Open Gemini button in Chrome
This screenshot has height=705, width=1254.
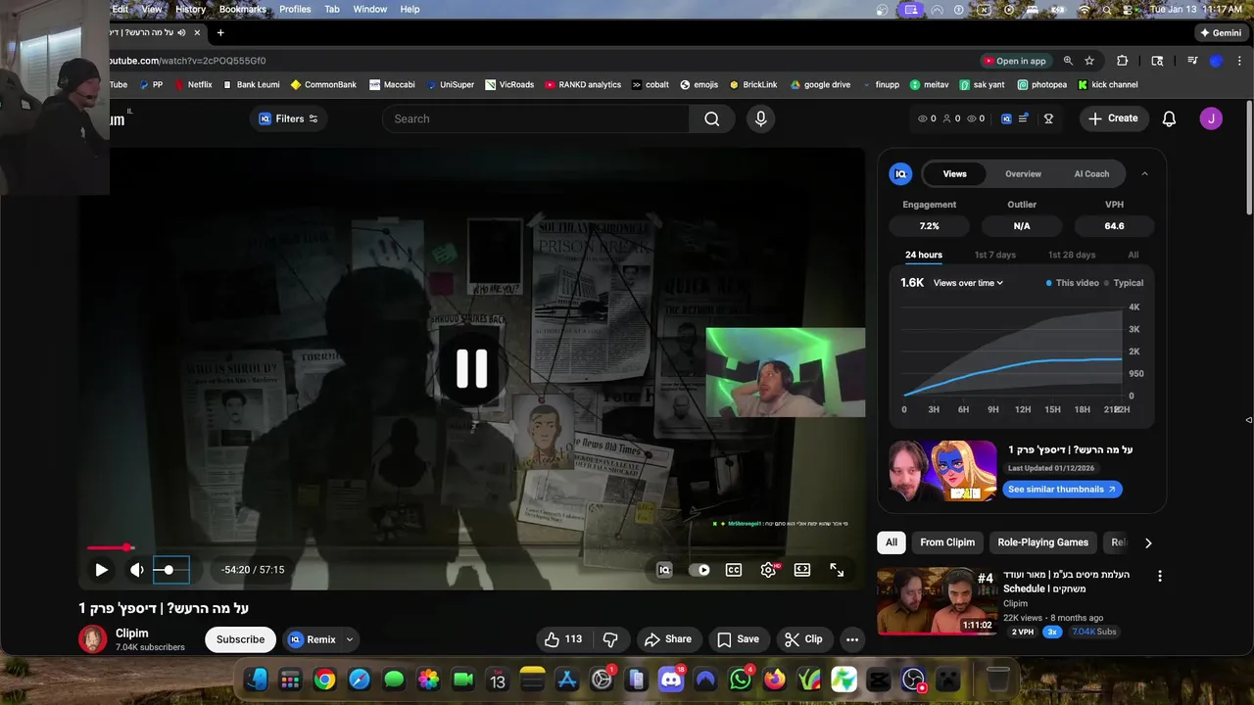1221,32
